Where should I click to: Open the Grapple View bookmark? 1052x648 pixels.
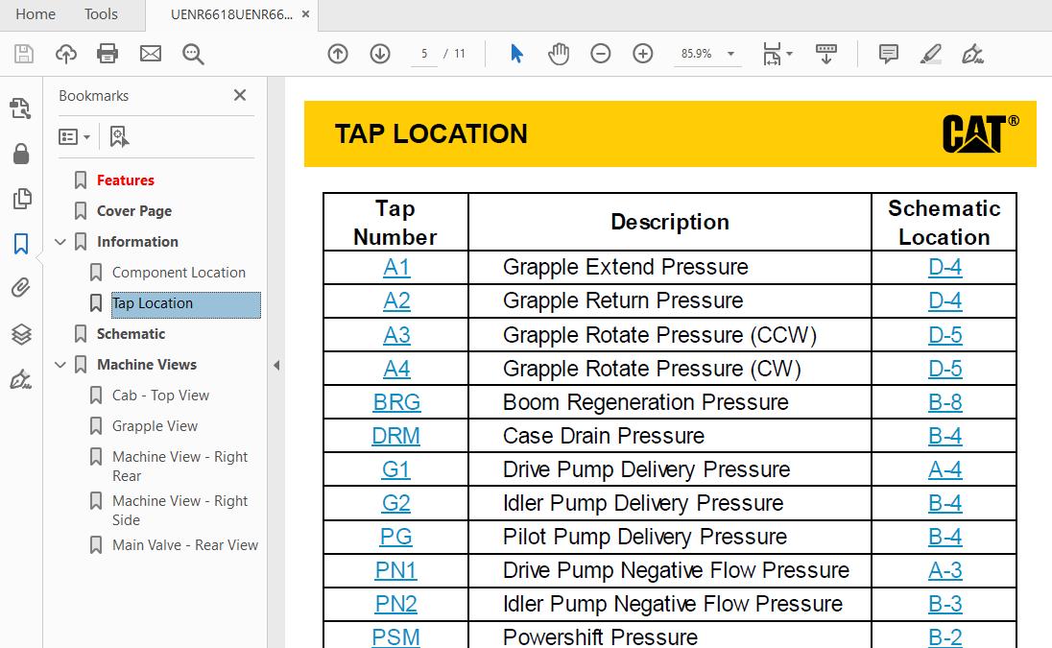[155, 426]
